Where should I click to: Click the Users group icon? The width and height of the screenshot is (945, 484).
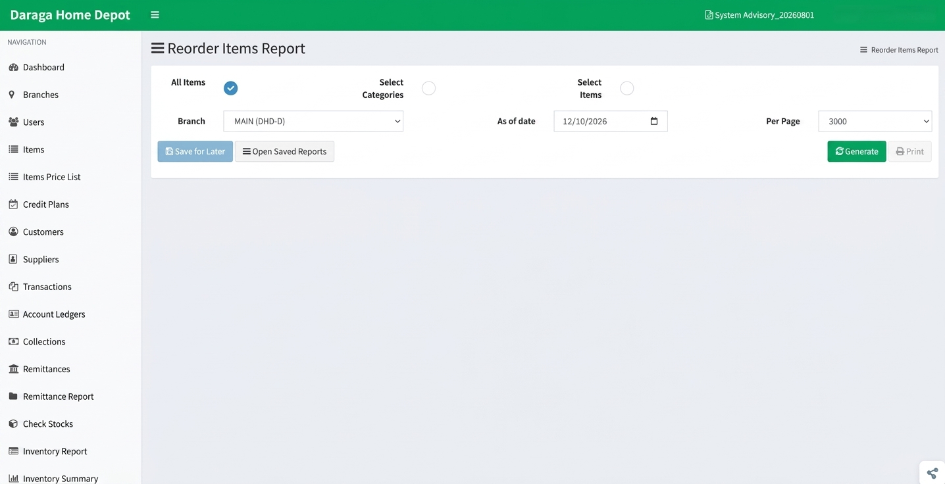(x=13, y=122)
